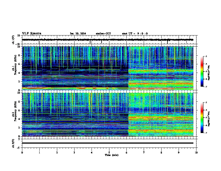Screen dimensions: 221x171
Task: Click the ch.1 color scale bar
Action: pos(202,72)
